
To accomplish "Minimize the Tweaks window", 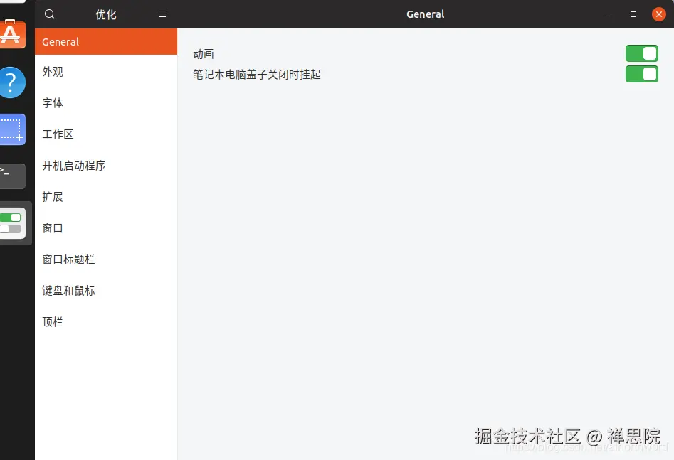I will (607, 14).
